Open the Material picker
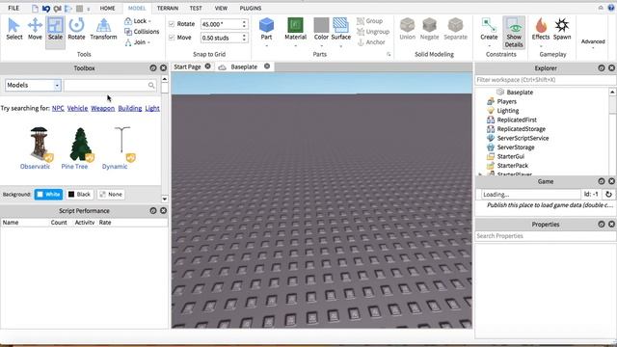The image size is (617, 347). point(296,29)
